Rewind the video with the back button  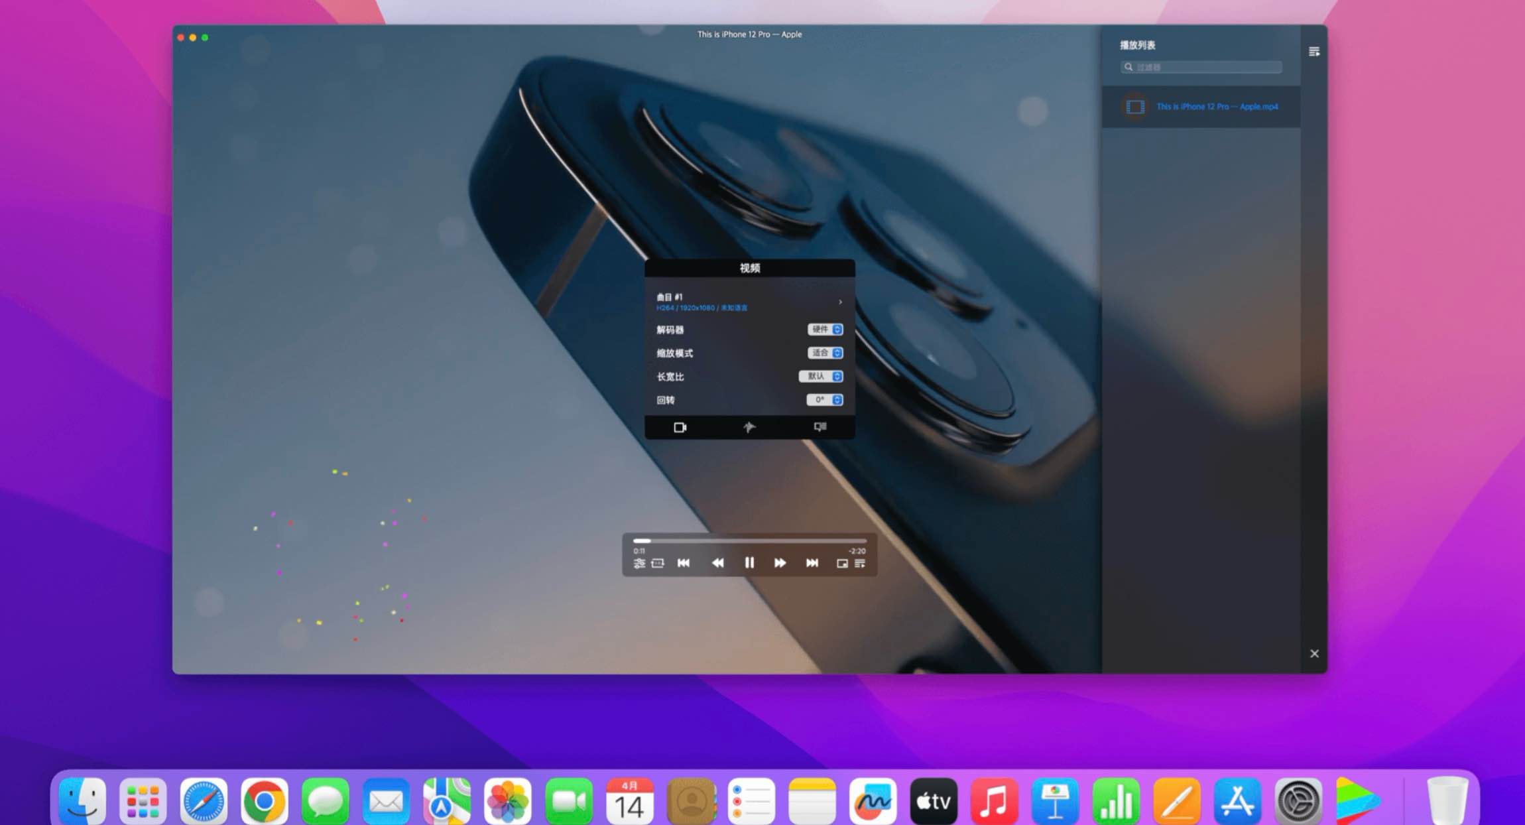(718, 563)
